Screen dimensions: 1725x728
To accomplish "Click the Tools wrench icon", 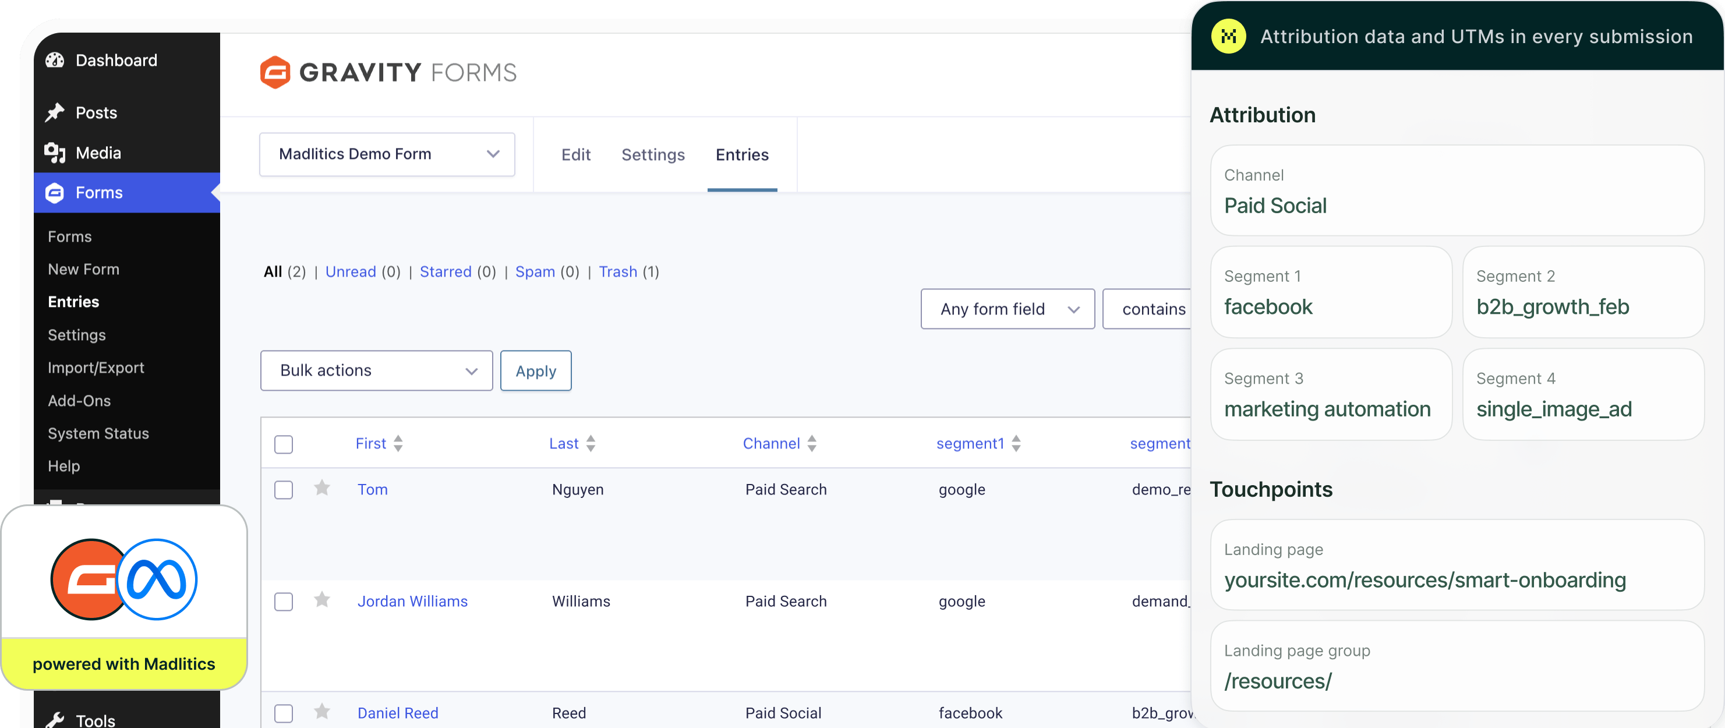I will pyautogui.click(x=55, y=720).
